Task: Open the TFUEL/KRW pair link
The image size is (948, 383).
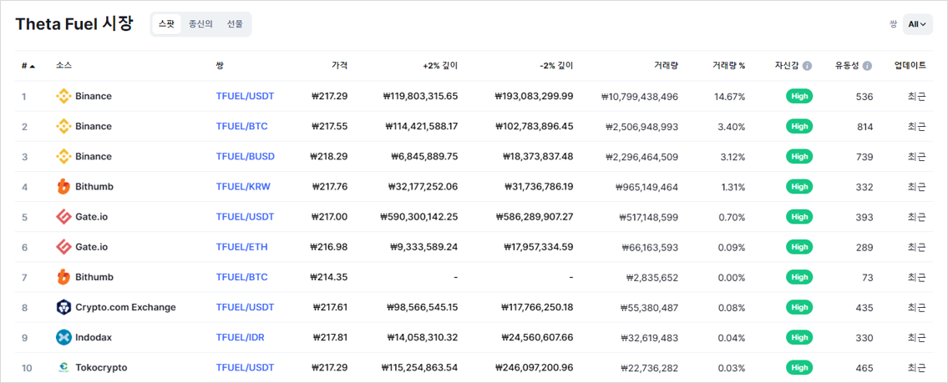Action: (x=243, y=187)
